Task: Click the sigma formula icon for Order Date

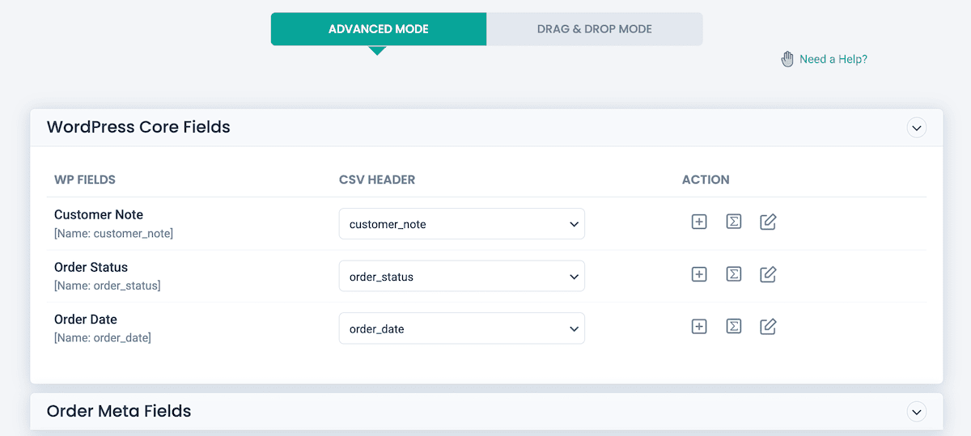Action: tap(734, 327)
